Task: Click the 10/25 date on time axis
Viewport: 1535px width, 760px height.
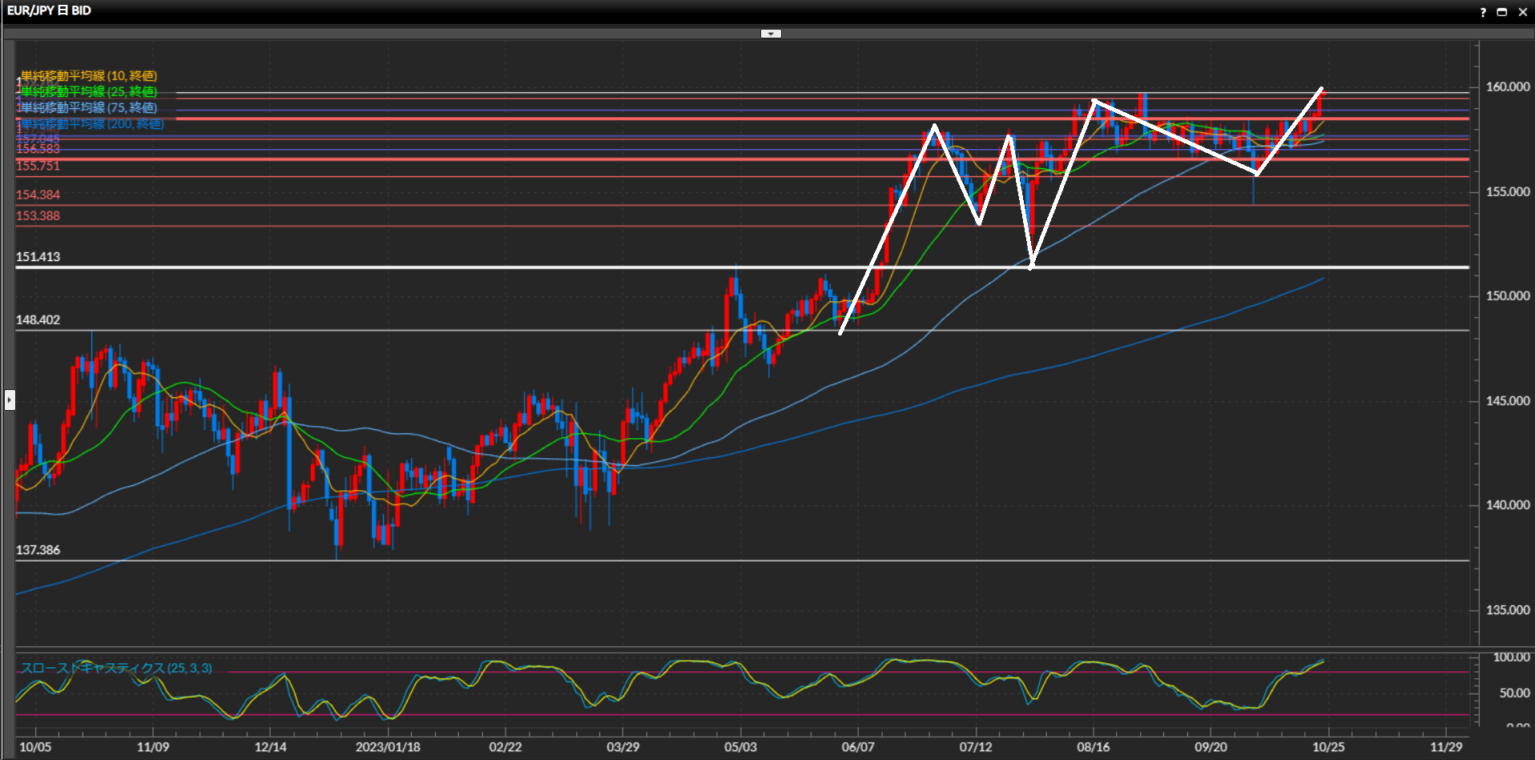Action: point(1328,747)
